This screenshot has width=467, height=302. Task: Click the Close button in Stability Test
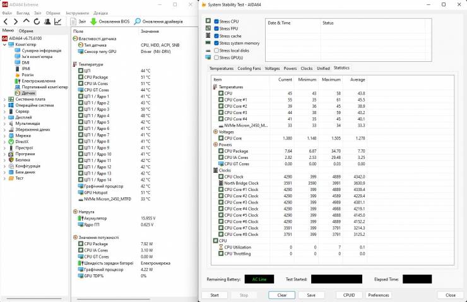pyautogui.click(x=451, y=295)
